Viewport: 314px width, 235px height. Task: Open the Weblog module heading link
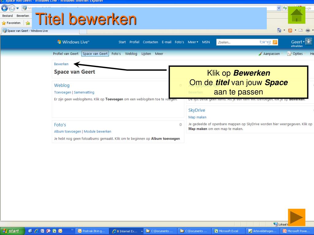(62, 85)
